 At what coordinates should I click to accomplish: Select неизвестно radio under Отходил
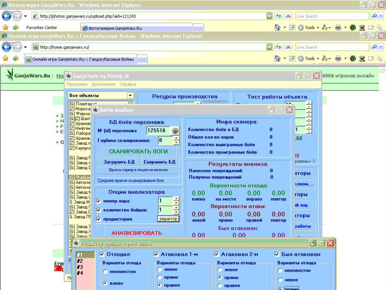[x=105, y=272]
